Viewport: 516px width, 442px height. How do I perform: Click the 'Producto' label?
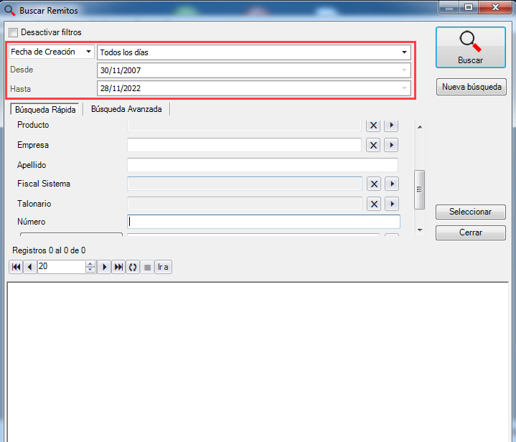[x=33, y=125]
